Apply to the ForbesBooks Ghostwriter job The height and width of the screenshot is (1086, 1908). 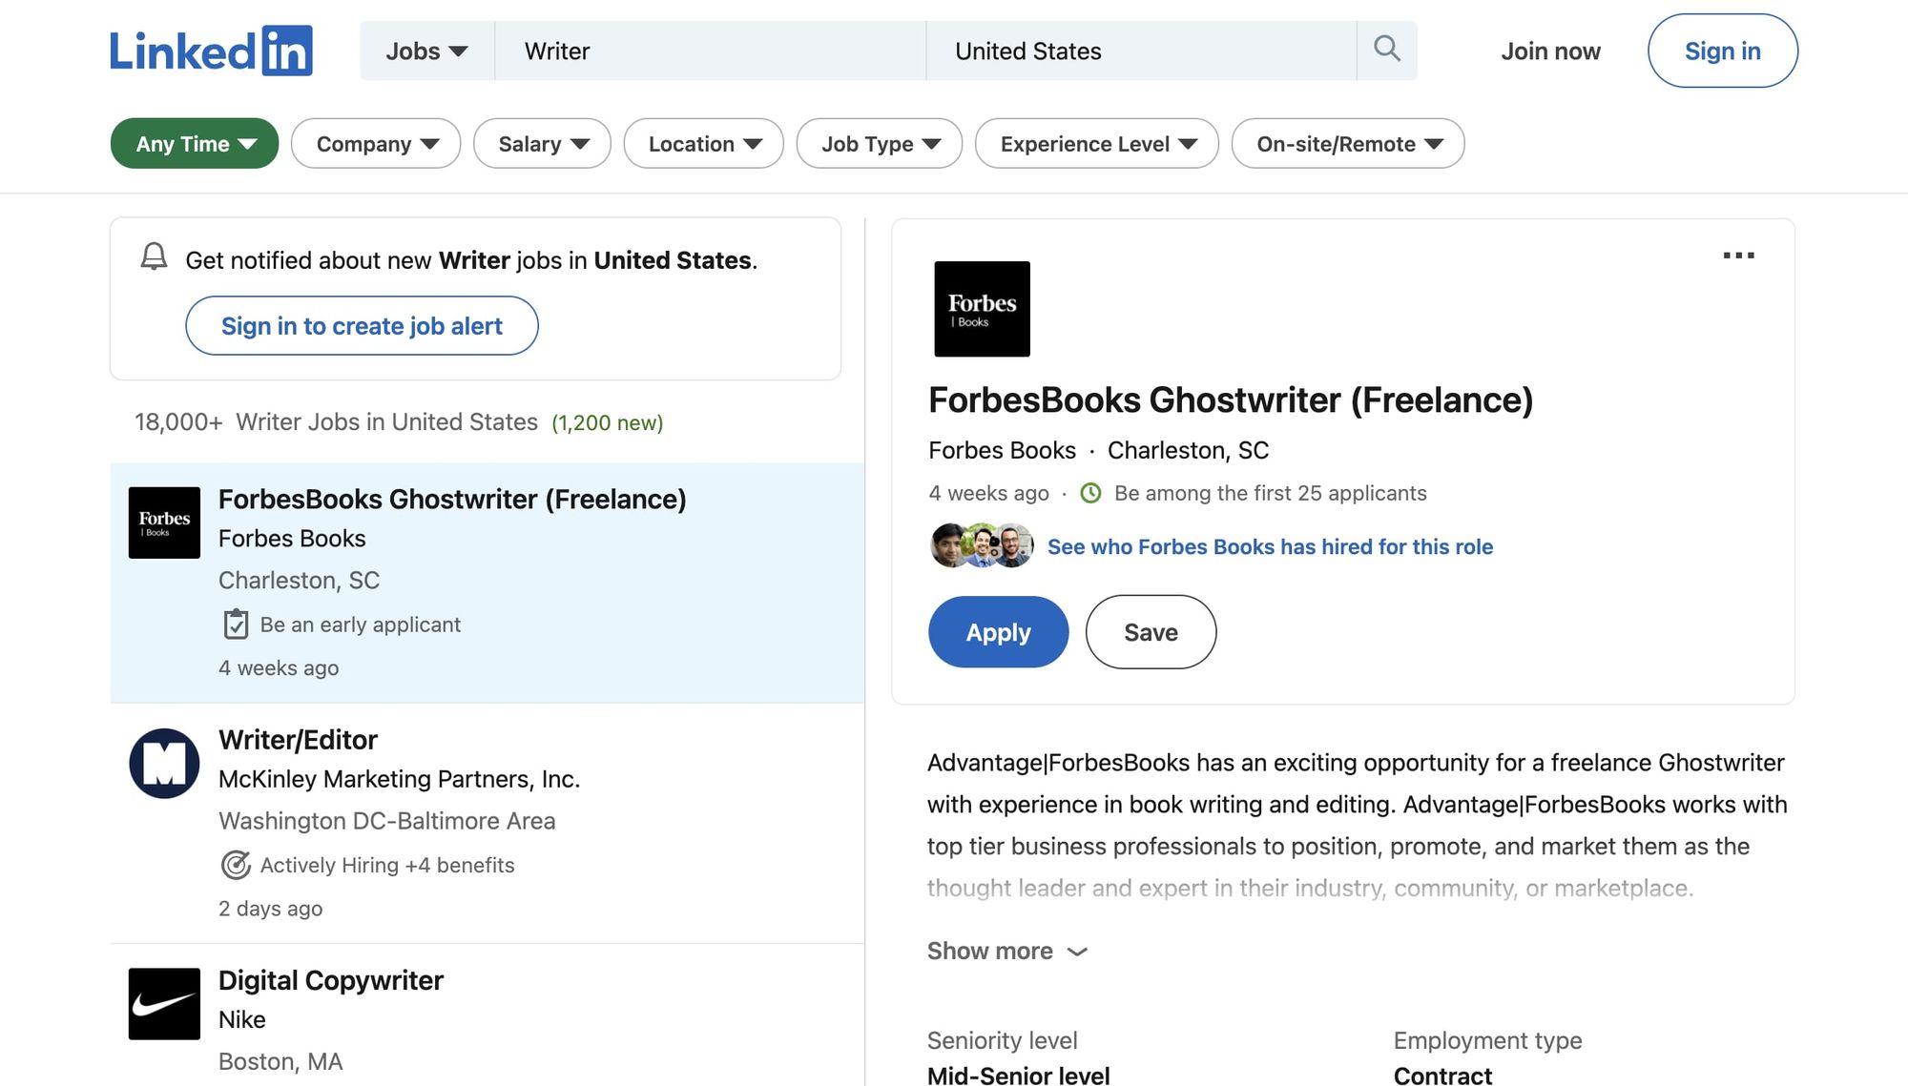998,631
